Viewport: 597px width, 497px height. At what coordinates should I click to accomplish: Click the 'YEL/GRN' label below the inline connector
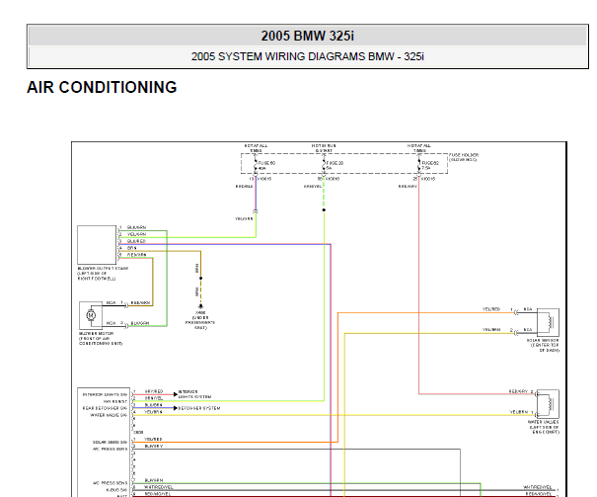[244, 218]
